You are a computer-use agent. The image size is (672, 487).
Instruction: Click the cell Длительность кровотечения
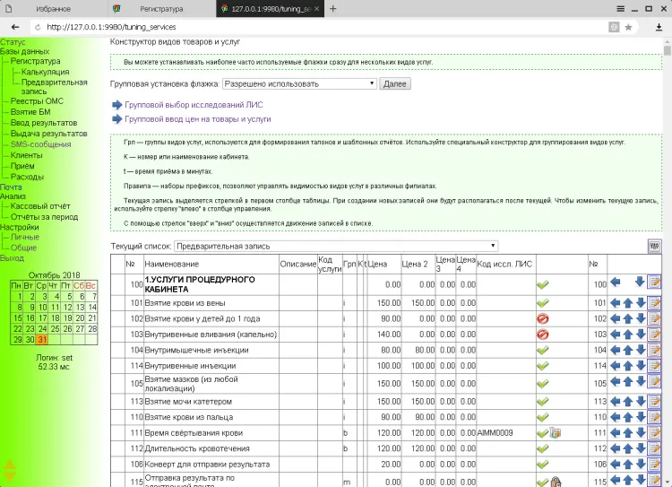[x=211, y=448]
